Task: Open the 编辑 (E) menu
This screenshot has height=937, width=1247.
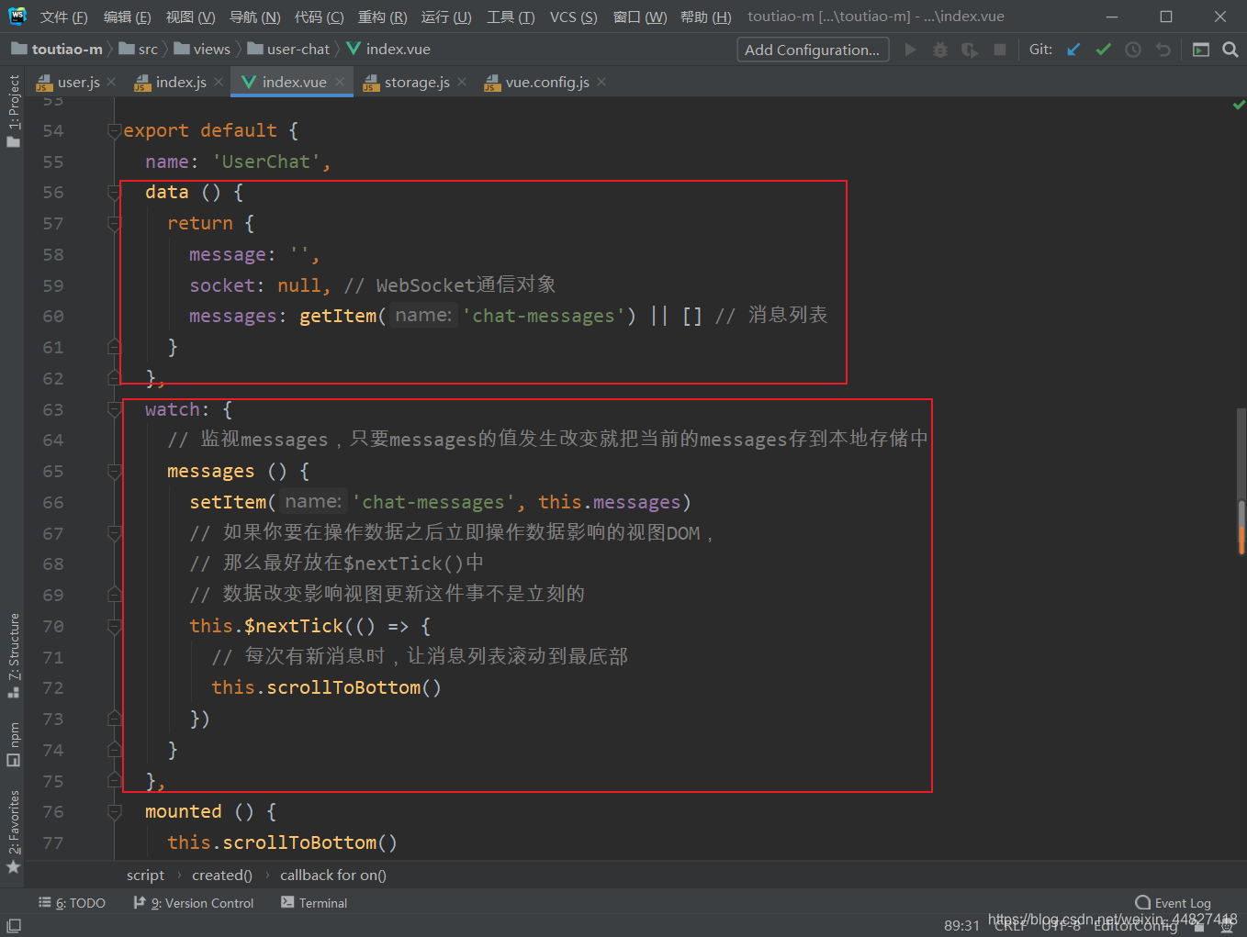Action: click(x=128, y=17)
